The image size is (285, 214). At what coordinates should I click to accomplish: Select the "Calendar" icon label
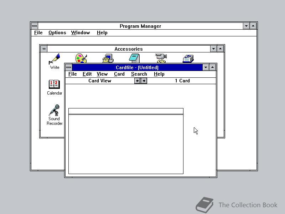[x=55, y=93]
